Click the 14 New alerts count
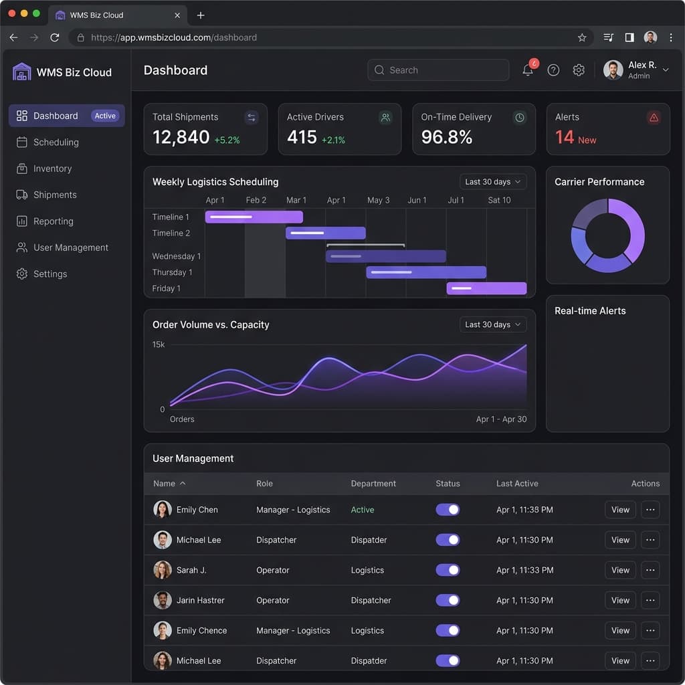Screen dimensions: 685x685 pyautogui.click(x=575, y=138)
